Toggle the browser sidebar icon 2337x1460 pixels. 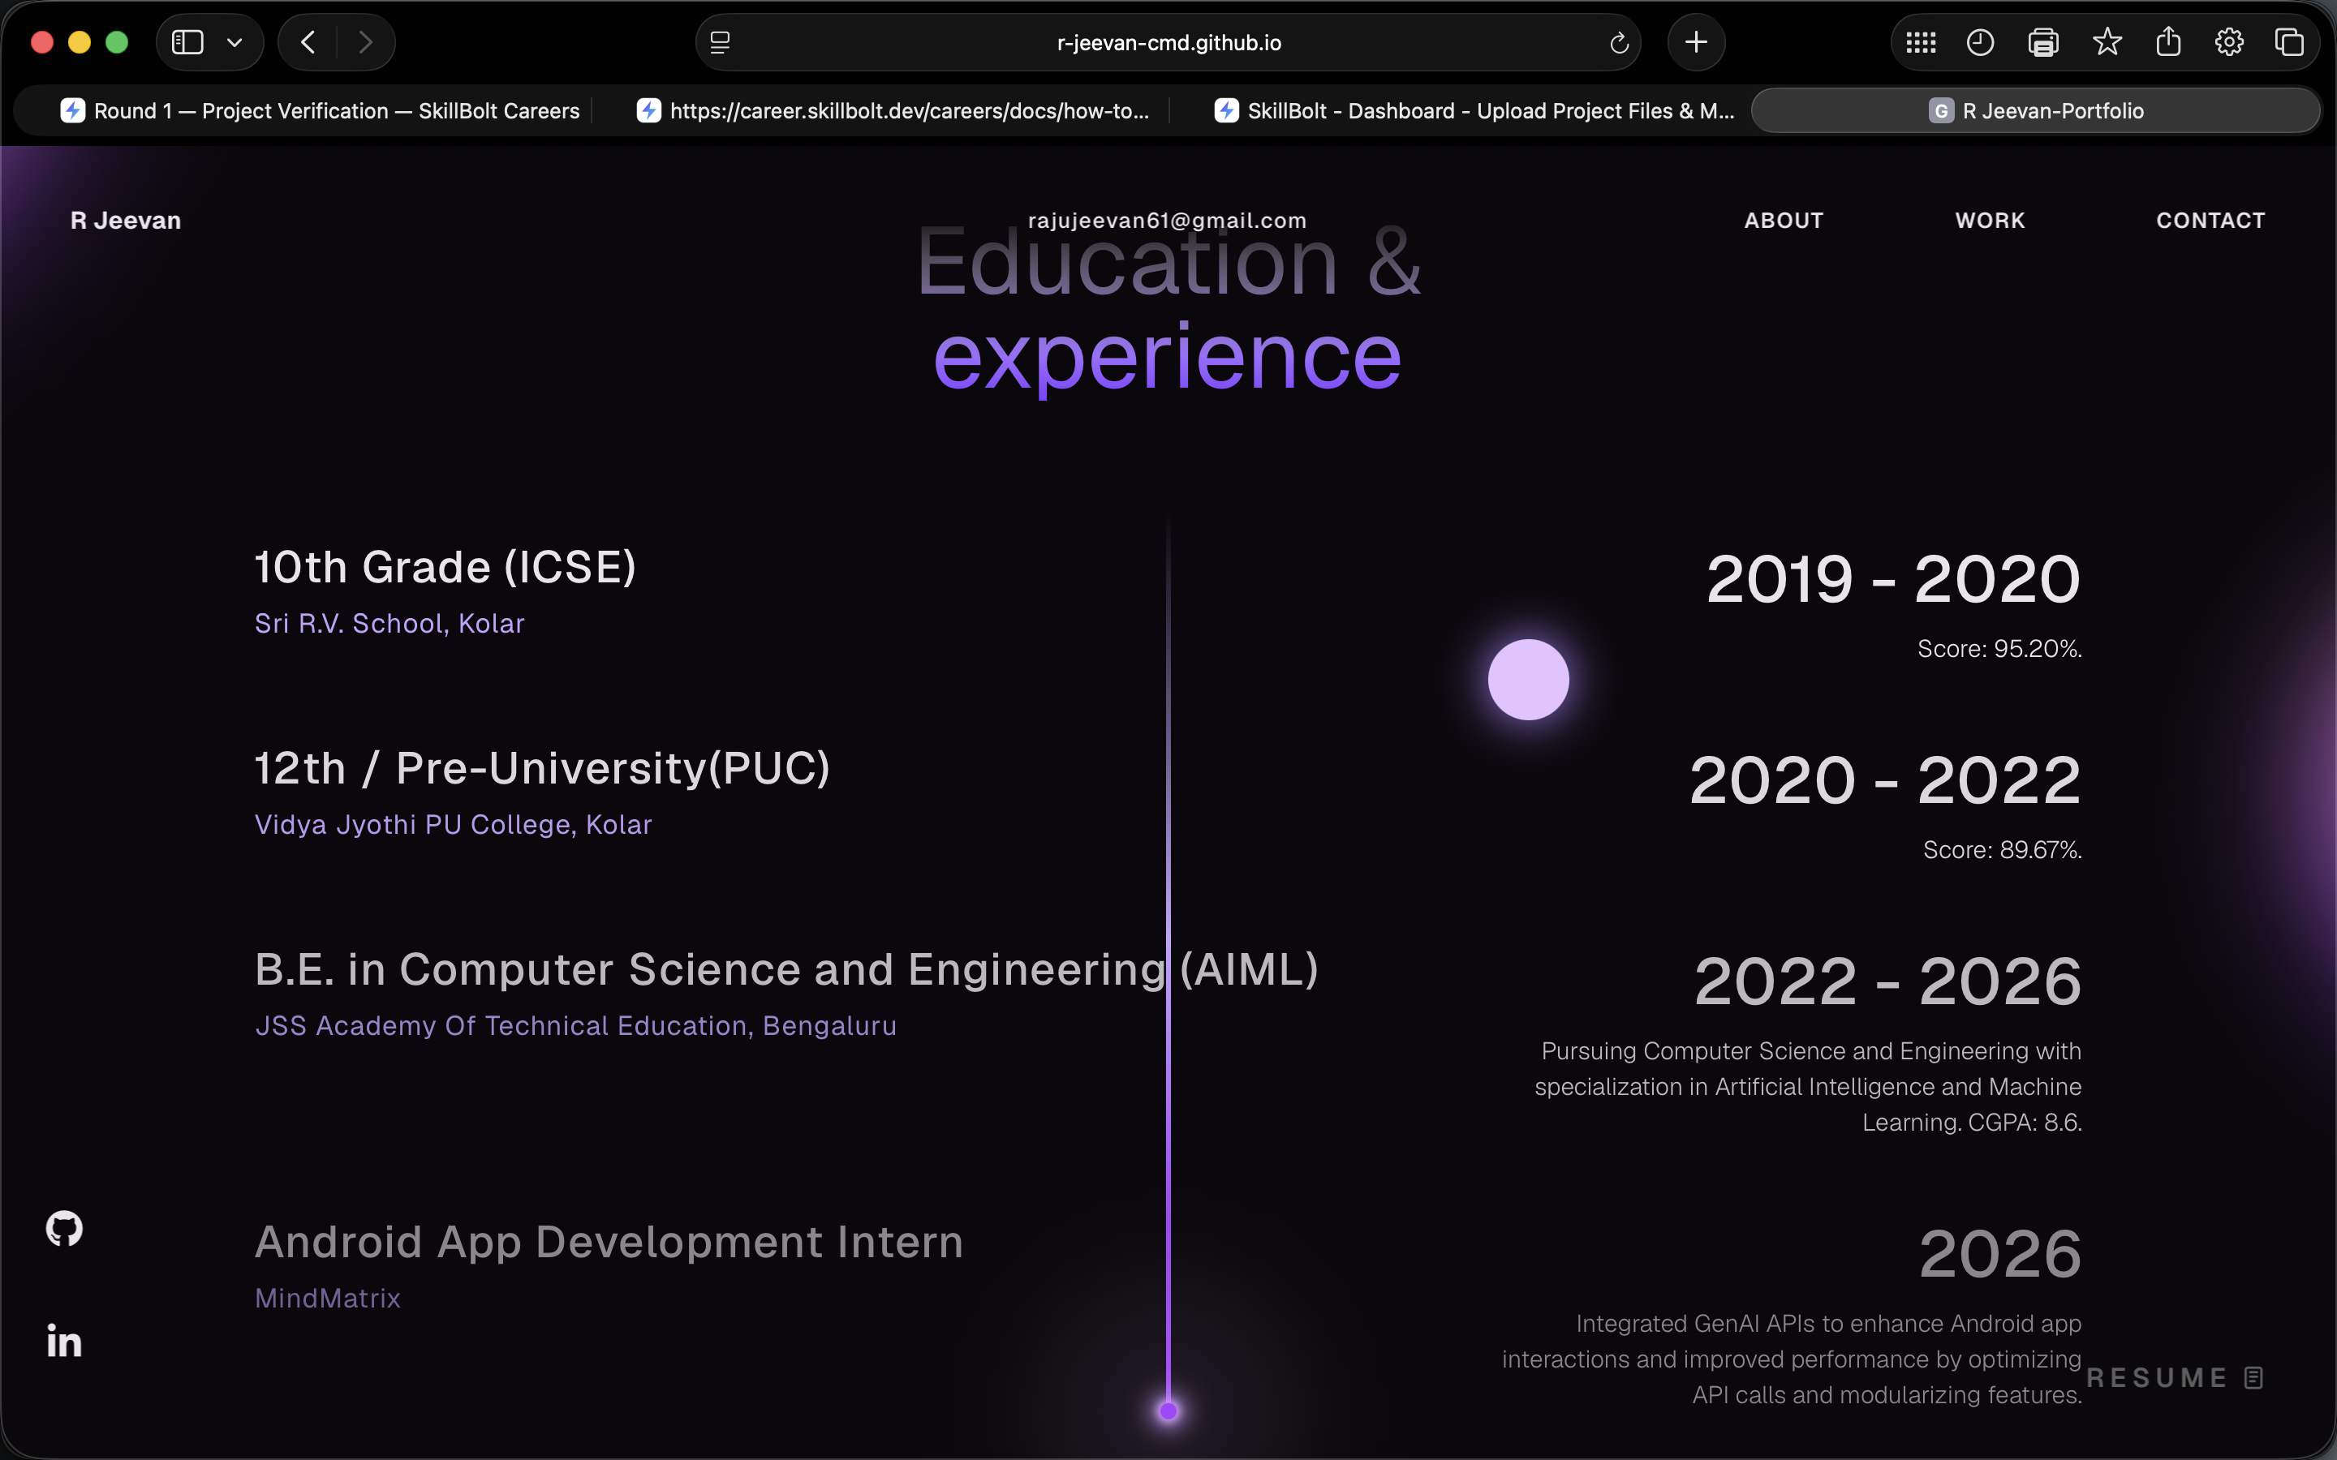(x=187, y=42)
